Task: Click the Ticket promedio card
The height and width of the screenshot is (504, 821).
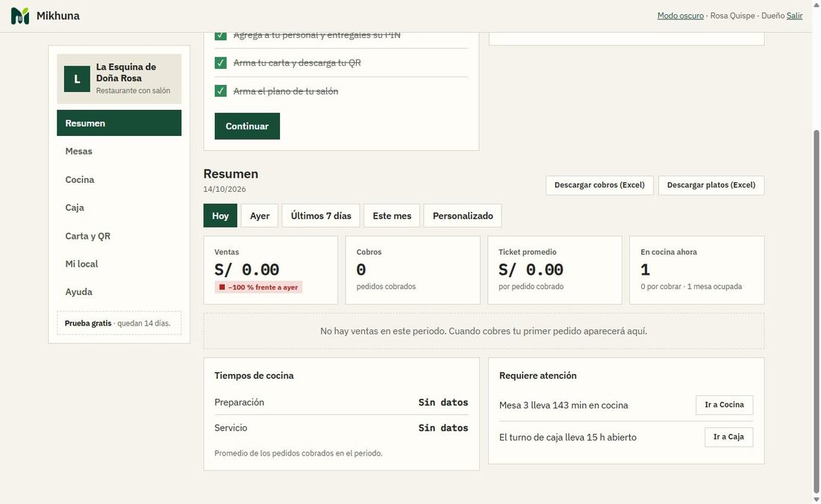Action: [x=555, y=270]
